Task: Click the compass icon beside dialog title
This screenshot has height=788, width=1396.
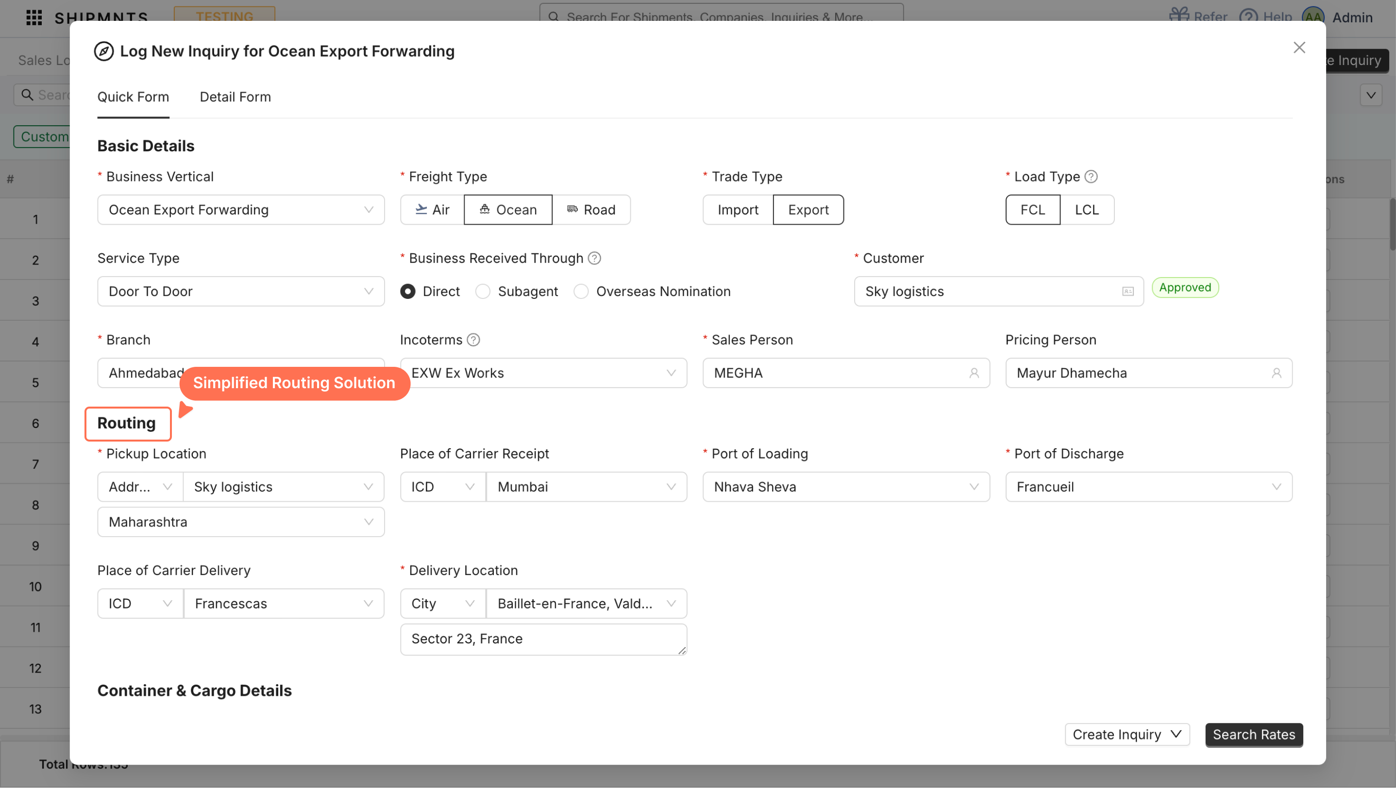Action: point(103,51)
